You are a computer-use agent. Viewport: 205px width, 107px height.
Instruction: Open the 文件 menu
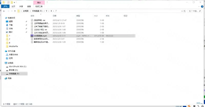click(5, 6)
